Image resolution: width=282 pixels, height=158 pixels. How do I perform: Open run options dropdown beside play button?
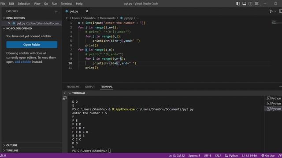click(275, 11)
